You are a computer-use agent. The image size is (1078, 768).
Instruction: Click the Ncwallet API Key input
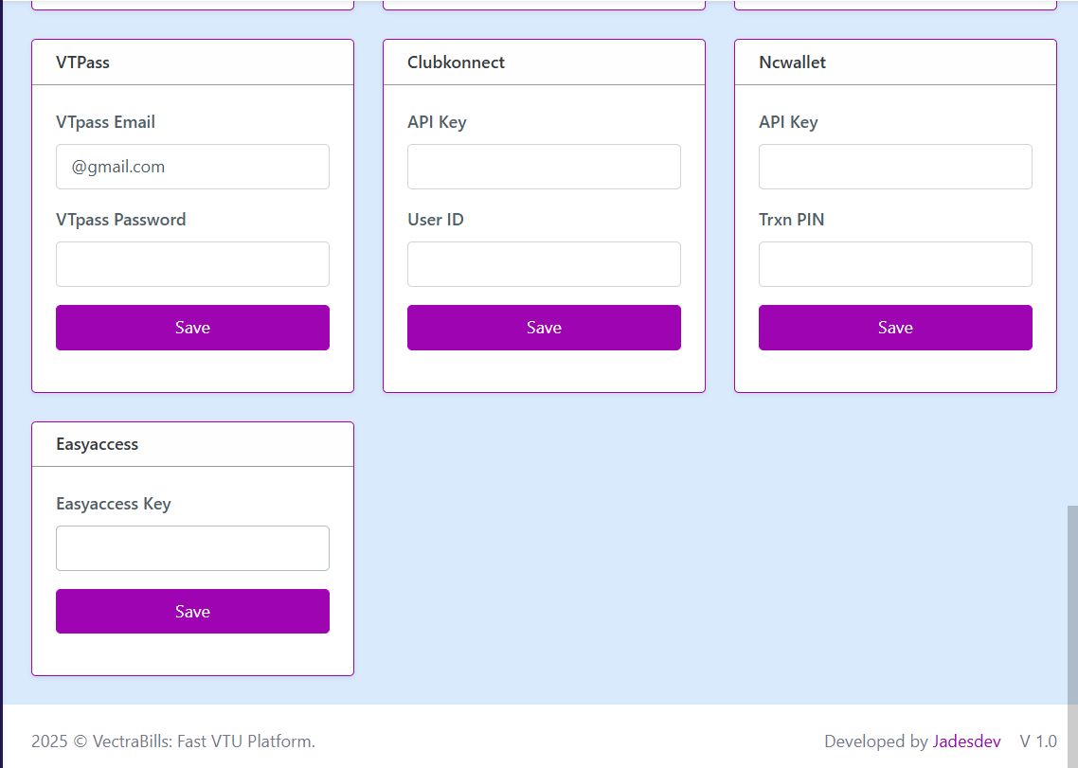coord(895,167)
